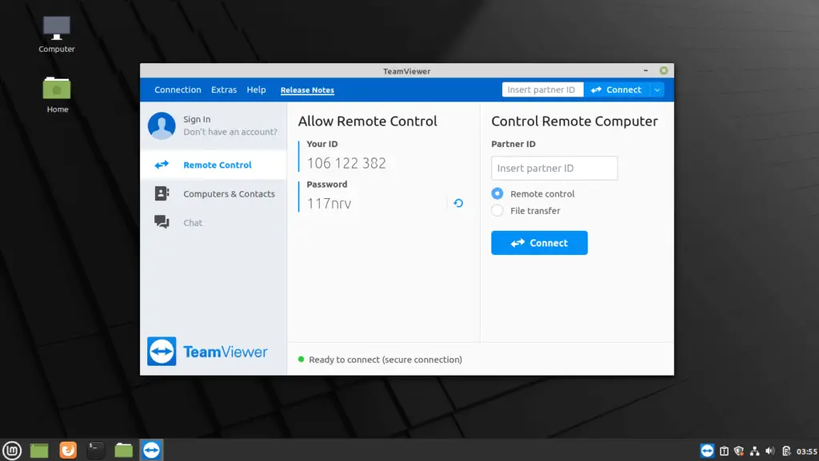Open the Connection menu
Viewport: 819px width, 461px height.
tap(178, 89)
